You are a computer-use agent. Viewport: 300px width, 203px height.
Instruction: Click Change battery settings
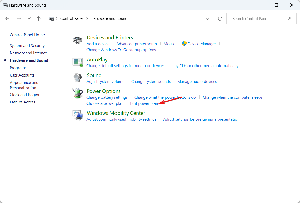click(107, 97)
